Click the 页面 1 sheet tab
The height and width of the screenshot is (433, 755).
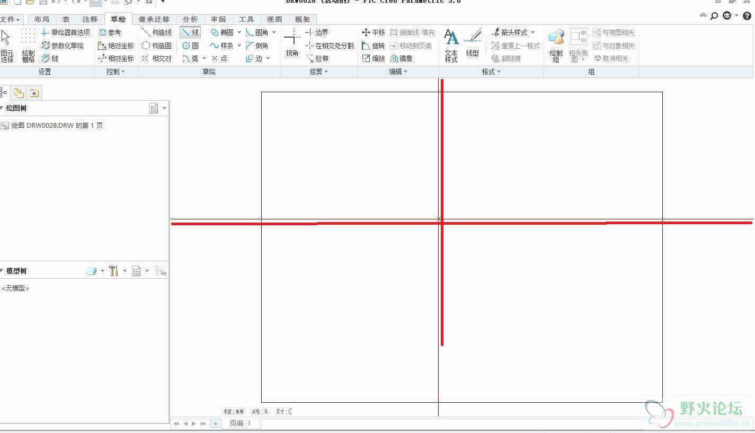point(240,423)
